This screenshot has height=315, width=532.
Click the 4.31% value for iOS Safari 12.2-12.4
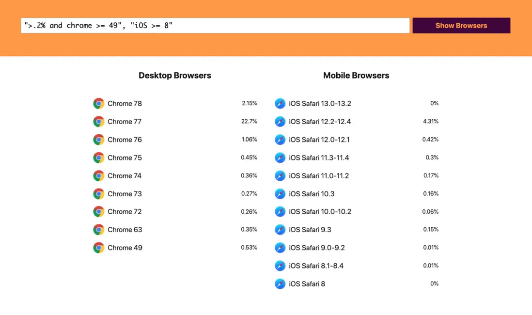coord(430,121)
